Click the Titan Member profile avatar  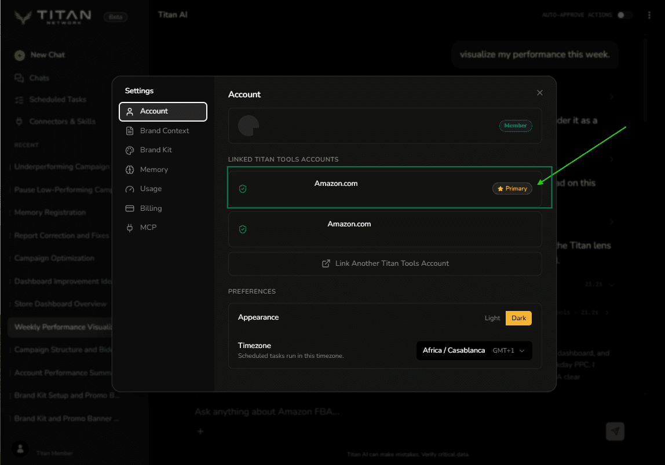point(20,449)
